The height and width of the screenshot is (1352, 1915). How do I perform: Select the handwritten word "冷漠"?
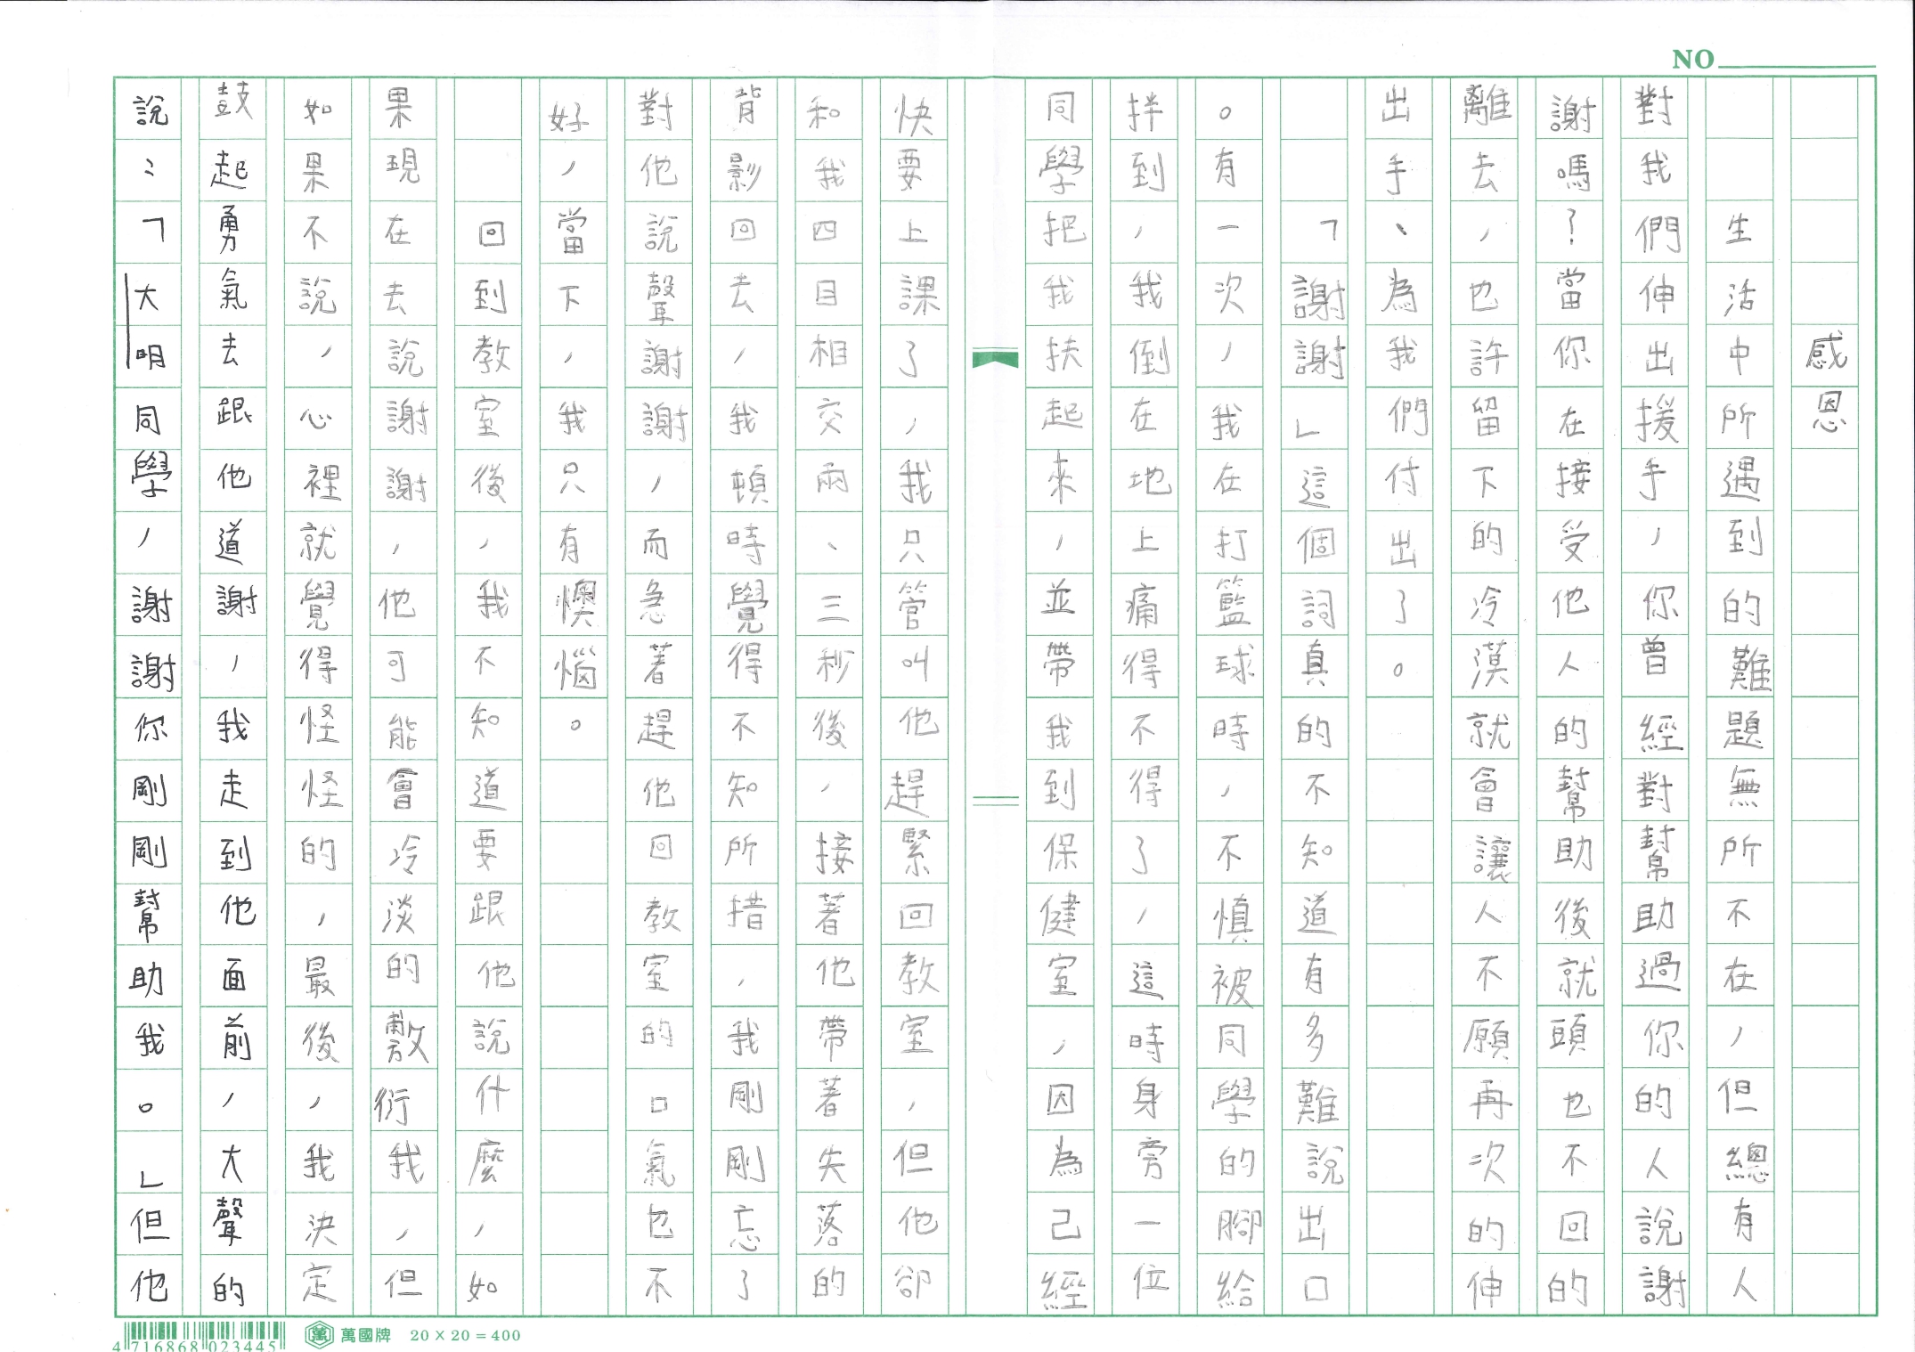(1487, 637)
